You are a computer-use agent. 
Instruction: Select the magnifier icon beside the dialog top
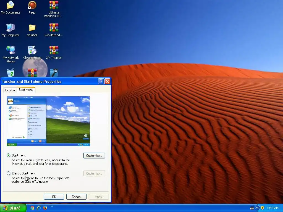point(54,73)
